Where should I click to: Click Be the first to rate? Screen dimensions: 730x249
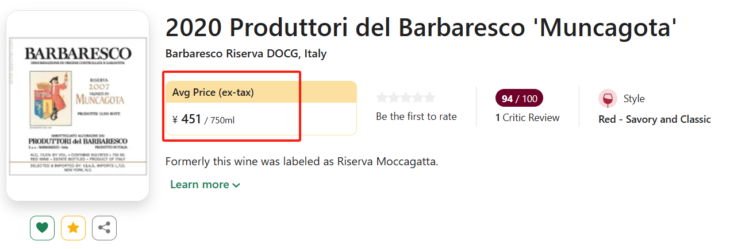point(416,116)
